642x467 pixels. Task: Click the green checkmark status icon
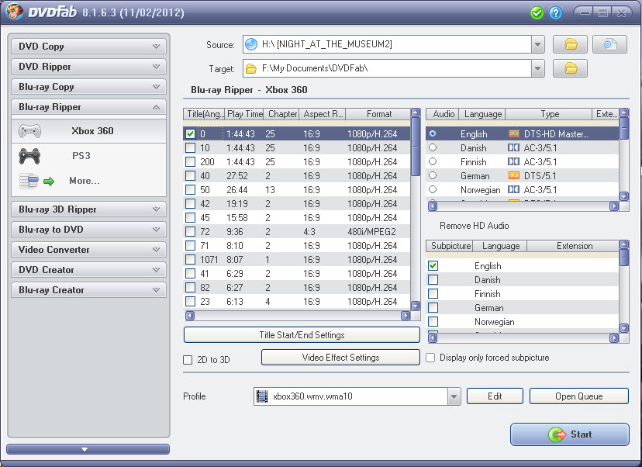[x=537, y=13]
